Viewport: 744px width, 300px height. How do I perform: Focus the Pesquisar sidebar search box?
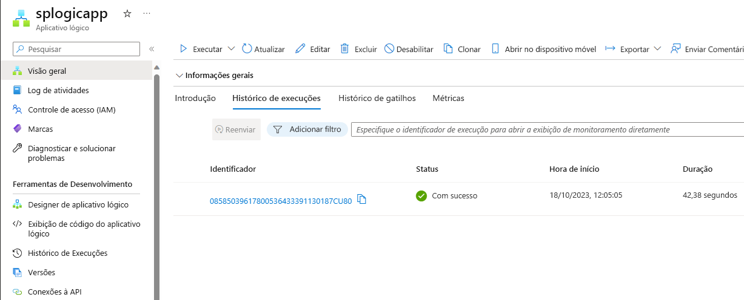[76, 49]
